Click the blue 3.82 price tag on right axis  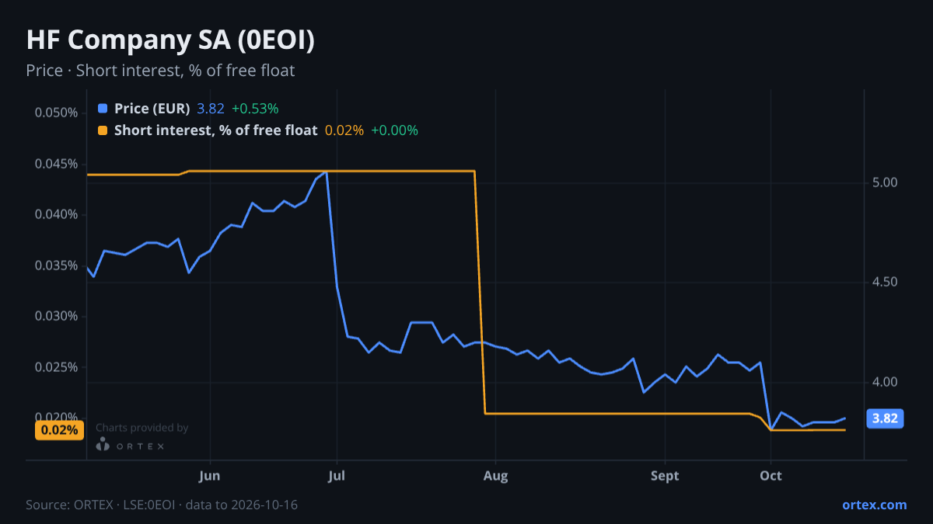click(x=885, y=419)
